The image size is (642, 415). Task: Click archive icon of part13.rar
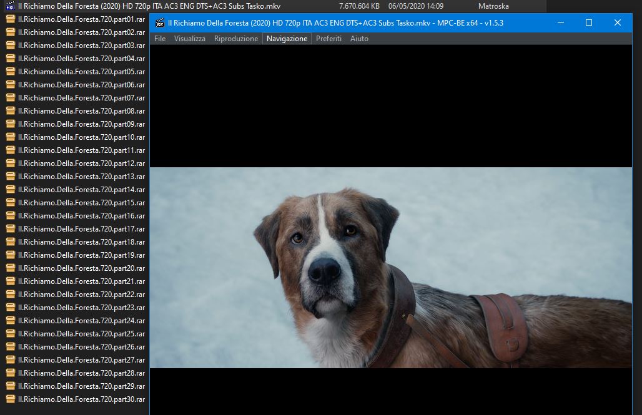pos(11,177)
